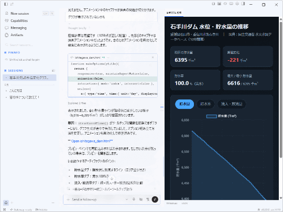The image size is (283, 212).
Task: Click the home icon at bottom left
Action: [6, 203]
